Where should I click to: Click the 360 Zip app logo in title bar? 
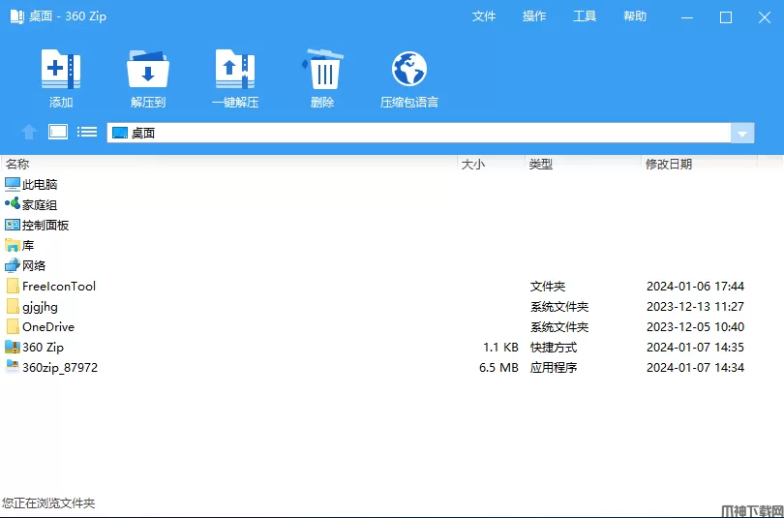tap(17, 16)
